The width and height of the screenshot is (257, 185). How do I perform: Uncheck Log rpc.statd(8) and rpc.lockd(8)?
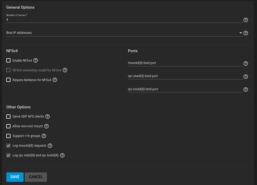pos(8,155)
